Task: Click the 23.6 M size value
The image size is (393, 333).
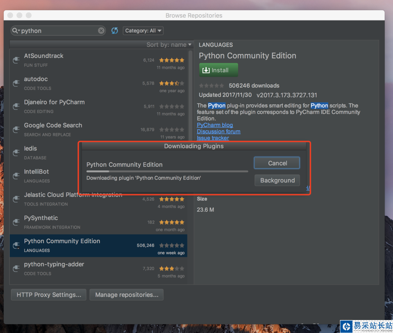Action: pyautogui.click(x=205, y=210)
